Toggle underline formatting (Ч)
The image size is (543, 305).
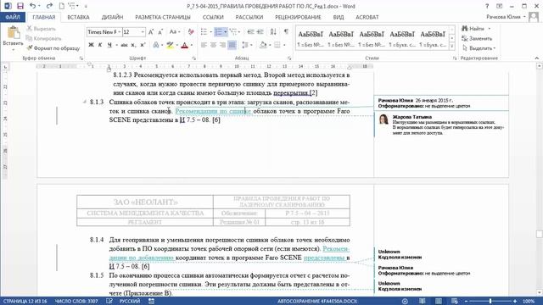(x=109, y=45)
